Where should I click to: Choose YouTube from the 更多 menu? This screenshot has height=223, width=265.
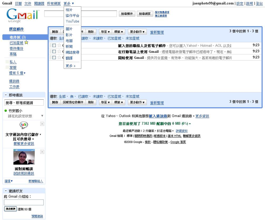[72, 21]
